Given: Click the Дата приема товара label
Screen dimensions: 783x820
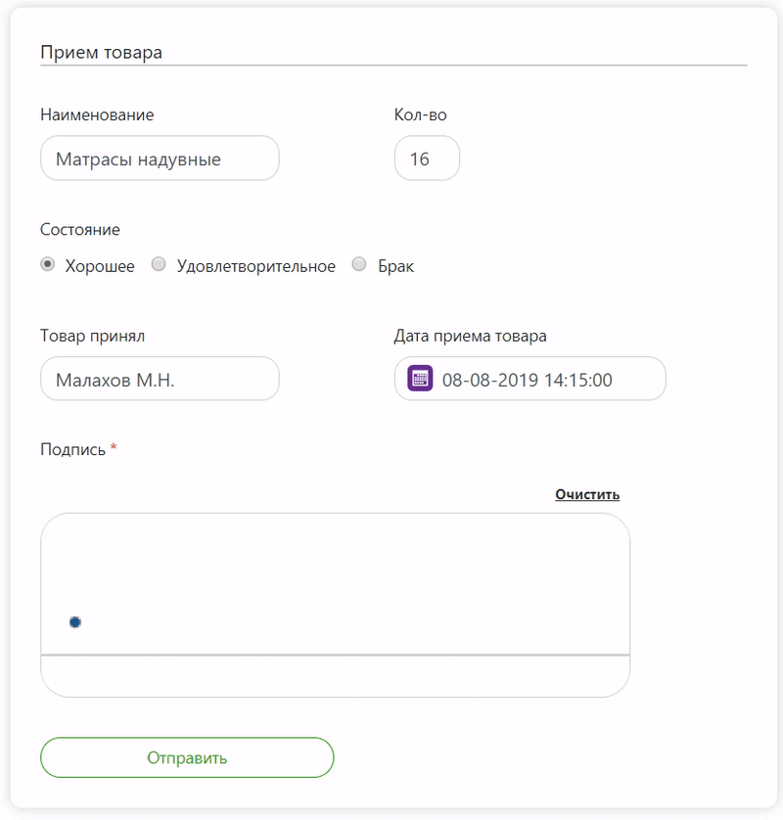Looking at the screenshot, I should (x=470, y=336).
